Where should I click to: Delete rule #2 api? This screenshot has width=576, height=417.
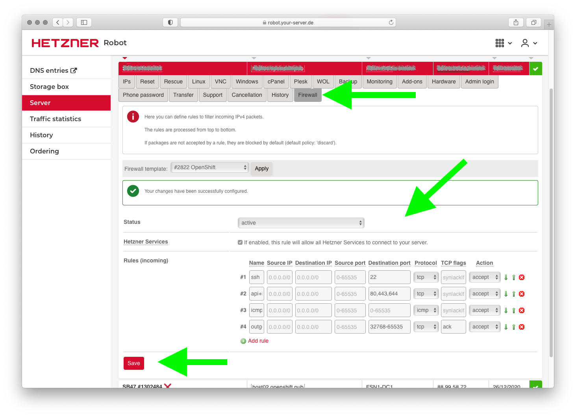522,294
